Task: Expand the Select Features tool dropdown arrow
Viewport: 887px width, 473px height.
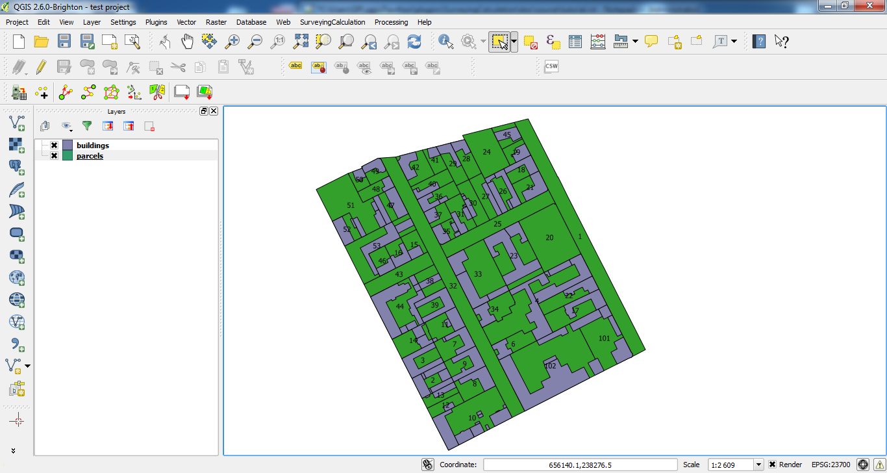Action: [514, 42]
